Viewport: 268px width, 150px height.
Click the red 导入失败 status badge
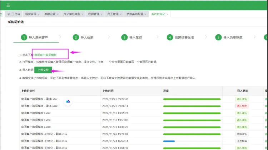pos(242,106)
